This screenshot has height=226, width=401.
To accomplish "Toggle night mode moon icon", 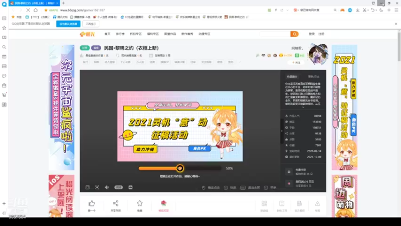I will (381, 10).
